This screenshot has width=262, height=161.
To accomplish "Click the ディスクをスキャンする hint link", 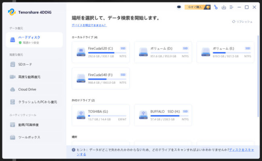I will (241, 150).
